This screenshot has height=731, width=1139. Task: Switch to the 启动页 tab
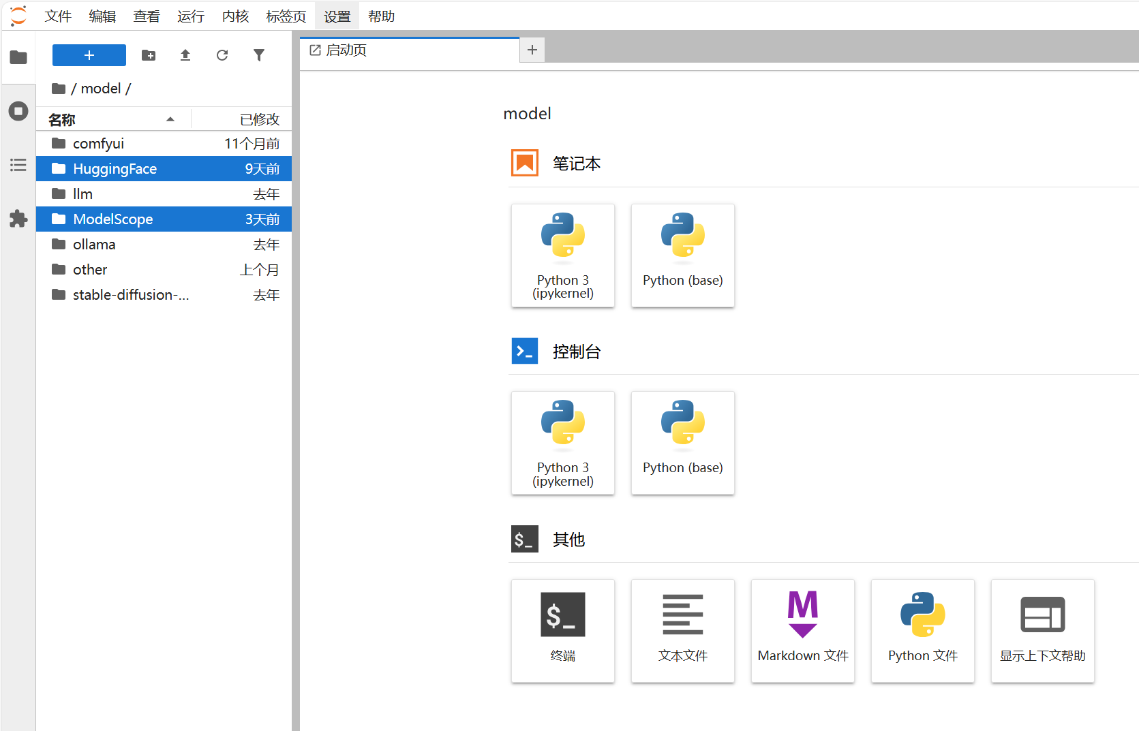(409, 50)
